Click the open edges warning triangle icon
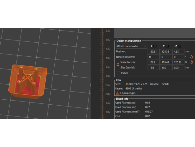Viewport: 195px width, 147px height. (117, 93)
